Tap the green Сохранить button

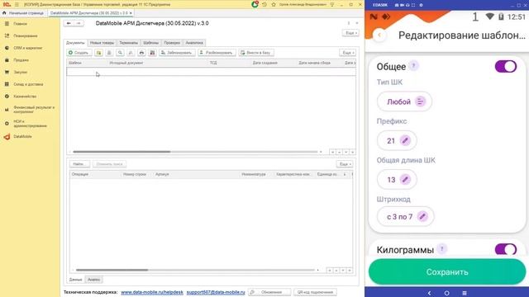tap(447, 271)
